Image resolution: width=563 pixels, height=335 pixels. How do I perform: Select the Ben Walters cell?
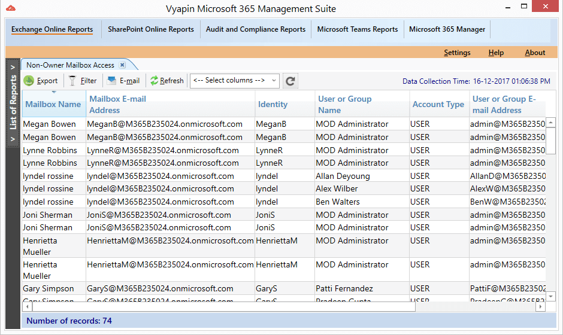tap(362, 202)
